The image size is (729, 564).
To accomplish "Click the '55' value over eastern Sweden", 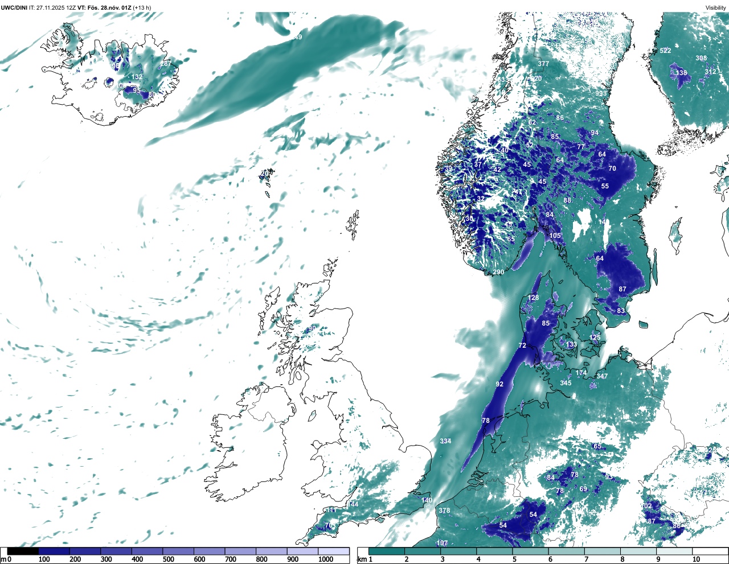I will pyautogui.click(x=605, y=186).
